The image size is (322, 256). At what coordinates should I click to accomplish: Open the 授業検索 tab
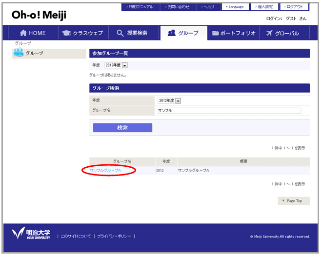(x=134, y=33)
